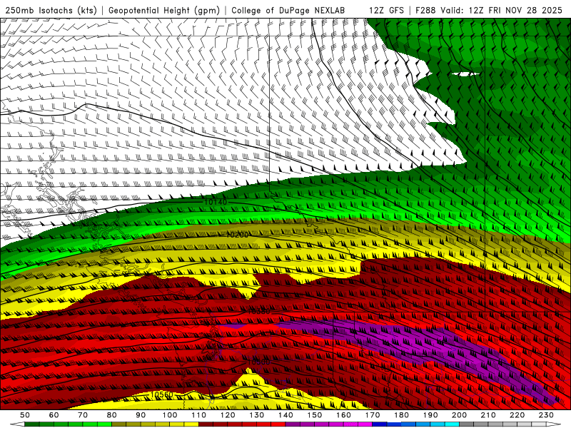Image resolution: width=571 pixels, height=428 pixels.
Task: Click the '250mb Isotachs (kts)' title text
Action: pos(51,11)
